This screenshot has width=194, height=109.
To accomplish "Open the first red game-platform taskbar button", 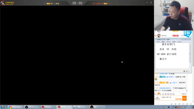I will 48,107.
